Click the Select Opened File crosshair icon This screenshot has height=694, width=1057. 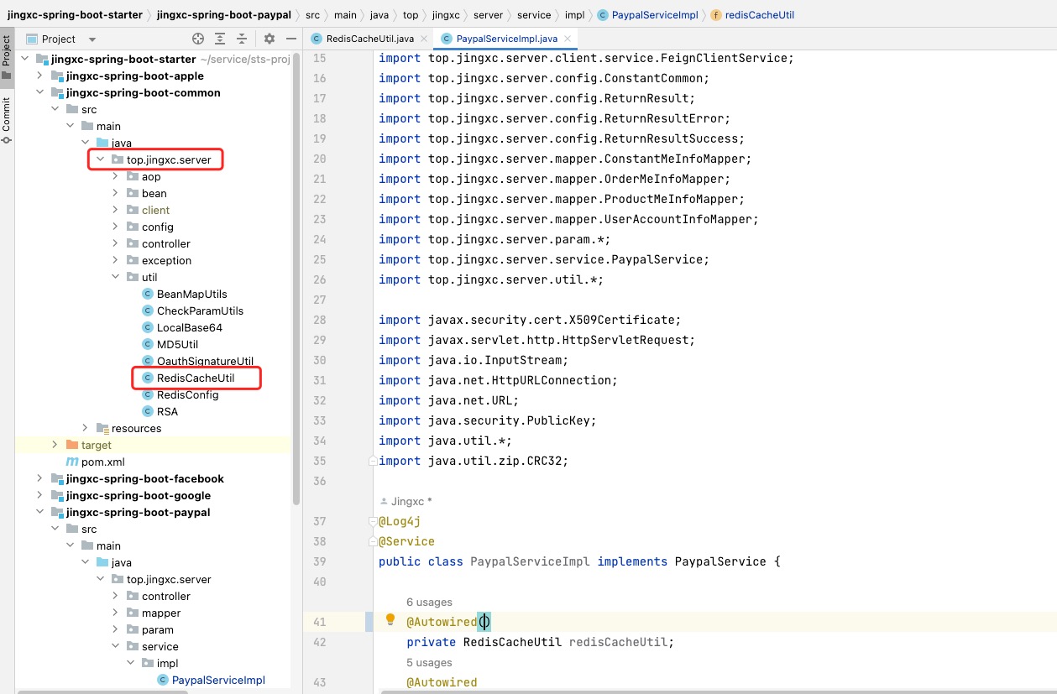coord(198,39)
